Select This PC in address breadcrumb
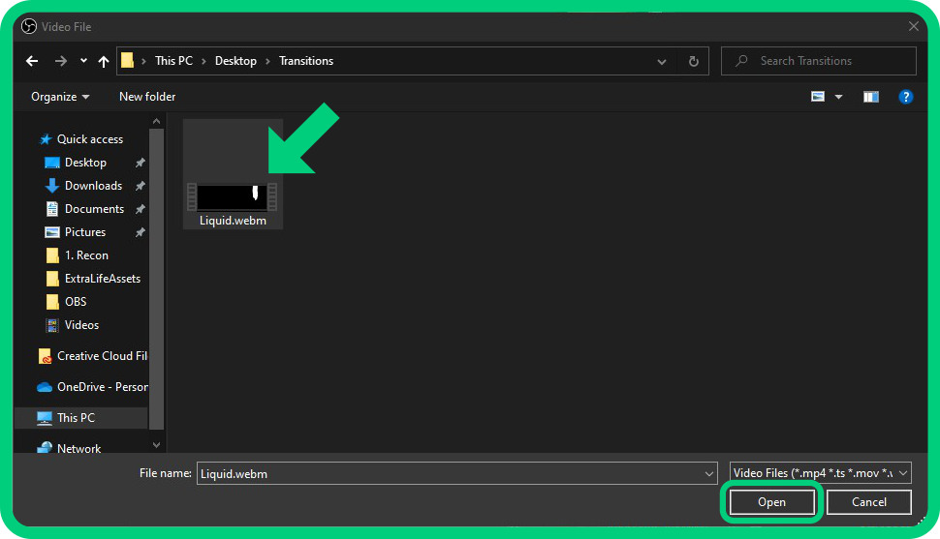 [x=173, y=61]
